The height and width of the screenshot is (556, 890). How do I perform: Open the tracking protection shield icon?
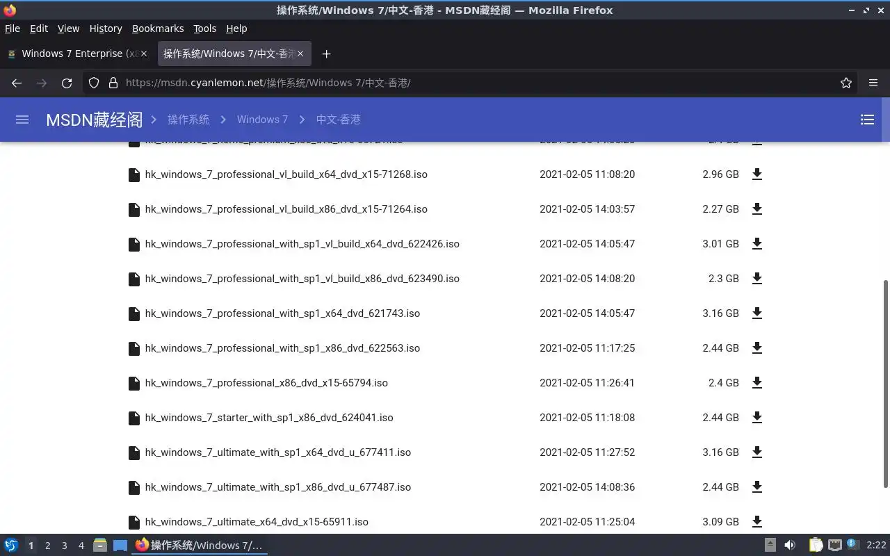[94, 83]
